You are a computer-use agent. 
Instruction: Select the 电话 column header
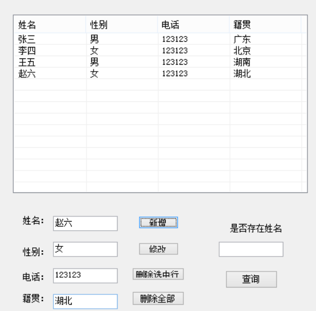click(193, 25)
